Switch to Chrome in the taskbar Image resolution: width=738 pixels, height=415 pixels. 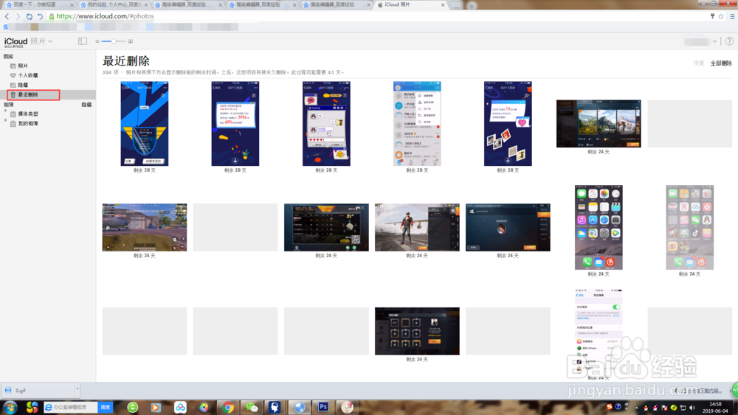pos(228,408)
